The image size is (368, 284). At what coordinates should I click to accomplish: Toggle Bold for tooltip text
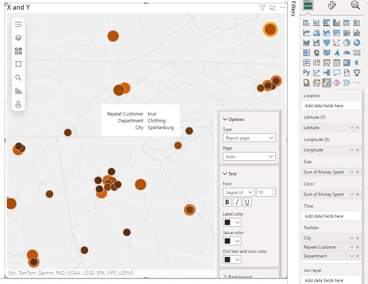pyautogui.click(x=227, y=202)
